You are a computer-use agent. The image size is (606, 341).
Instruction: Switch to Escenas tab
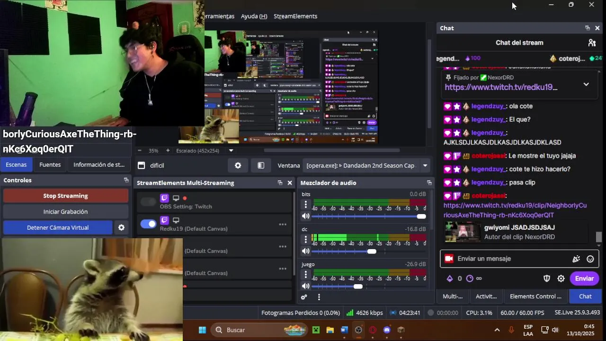(x=16, y=165)
